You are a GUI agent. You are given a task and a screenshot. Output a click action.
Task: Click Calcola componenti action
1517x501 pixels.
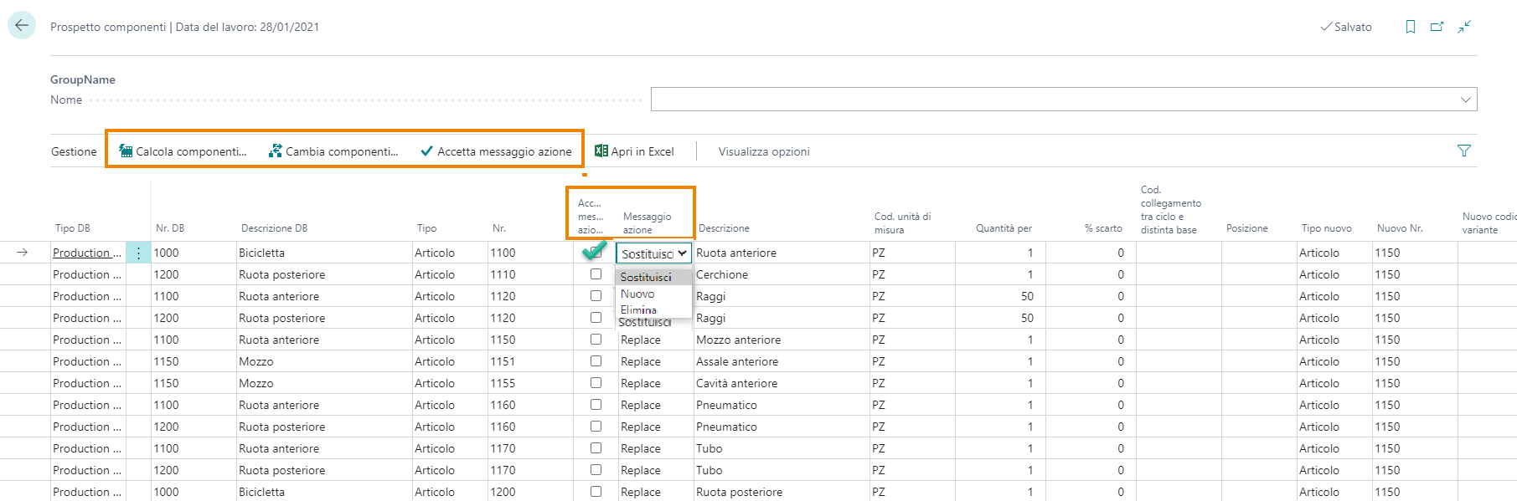(x=183, y=151)
